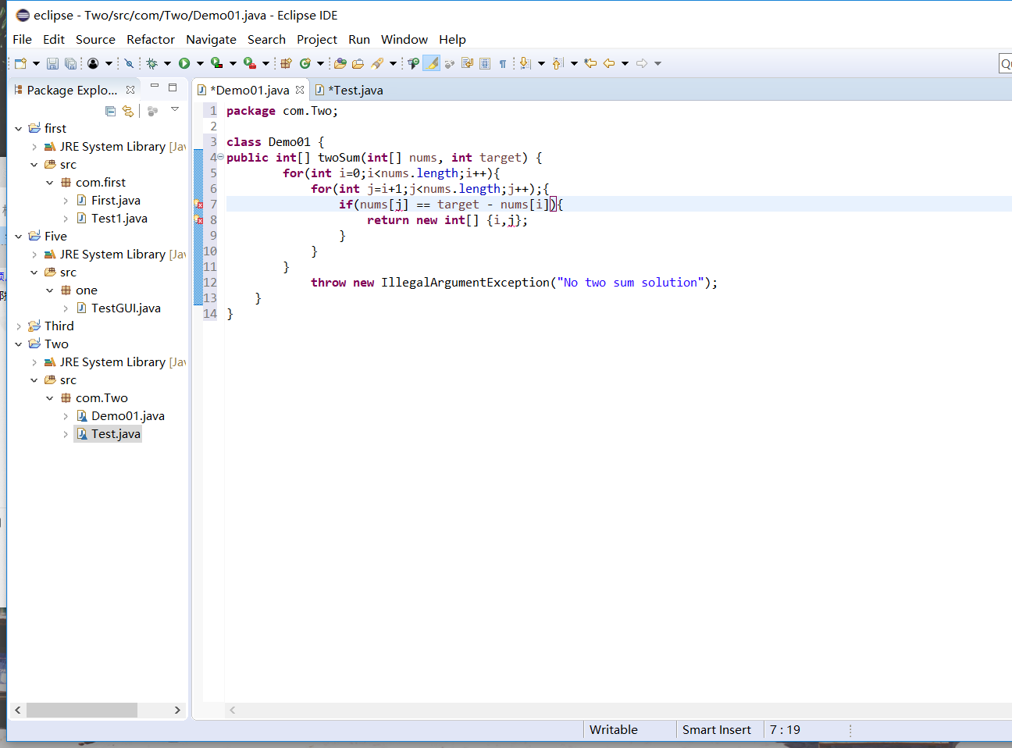This screenshot has height=748, width=1012.
Task: Toggle the Mark Occurrences highlighter icon
Action: pyautogui.click(x=431, y=63)
